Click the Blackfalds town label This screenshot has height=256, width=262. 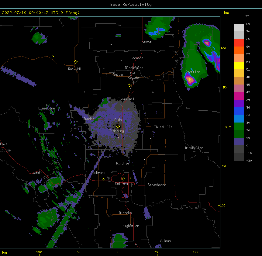(x=134, y=68)
